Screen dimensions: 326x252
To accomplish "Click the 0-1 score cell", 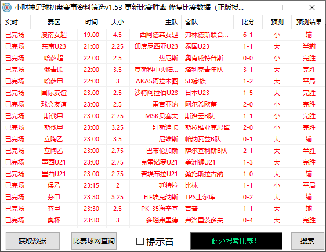I will pyautogui.click(x=248, y=139).
